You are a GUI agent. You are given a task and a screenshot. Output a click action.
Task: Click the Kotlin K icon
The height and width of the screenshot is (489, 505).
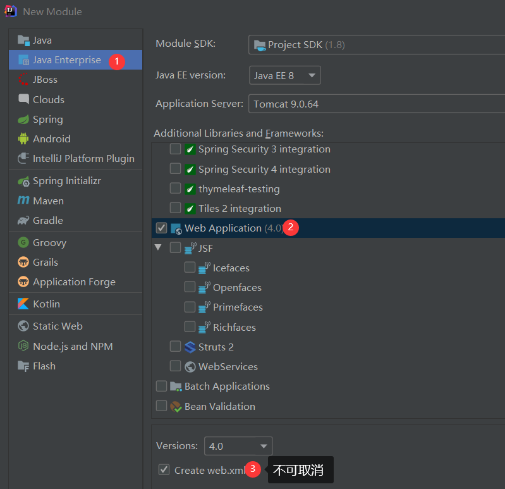(23, 304)
